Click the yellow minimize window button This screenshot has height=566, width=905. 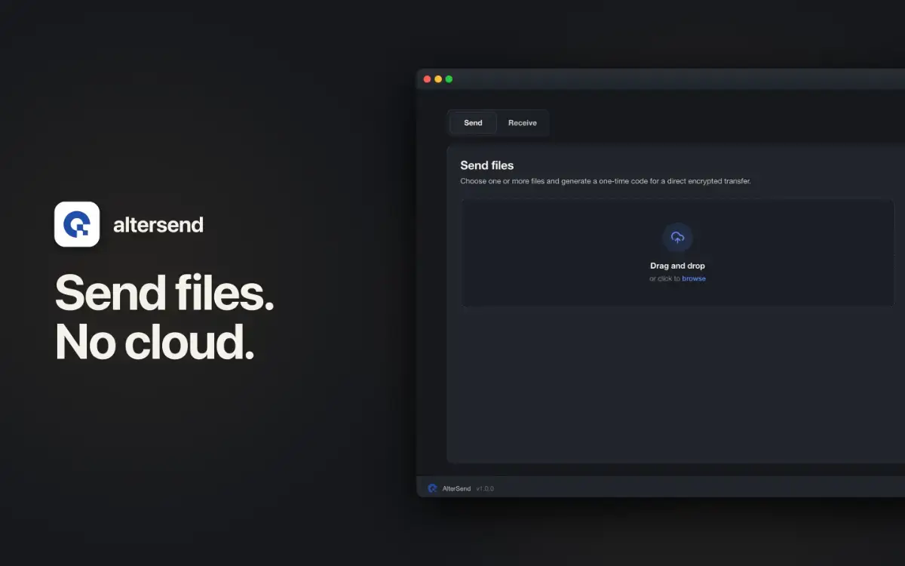point(438,79)
